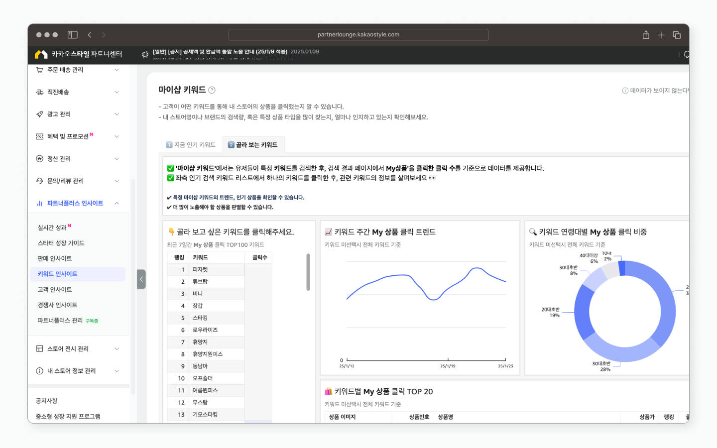Click the 문의/리뷰 관리 headset icon
This screenshot has width=717, height=448.
(x=40, y=181)
